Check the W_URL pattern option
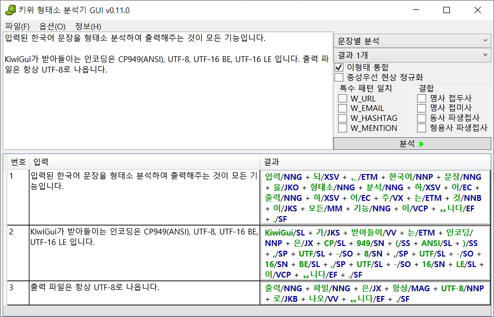This screenshot has height=317, width=494. [x=342, y=99]
